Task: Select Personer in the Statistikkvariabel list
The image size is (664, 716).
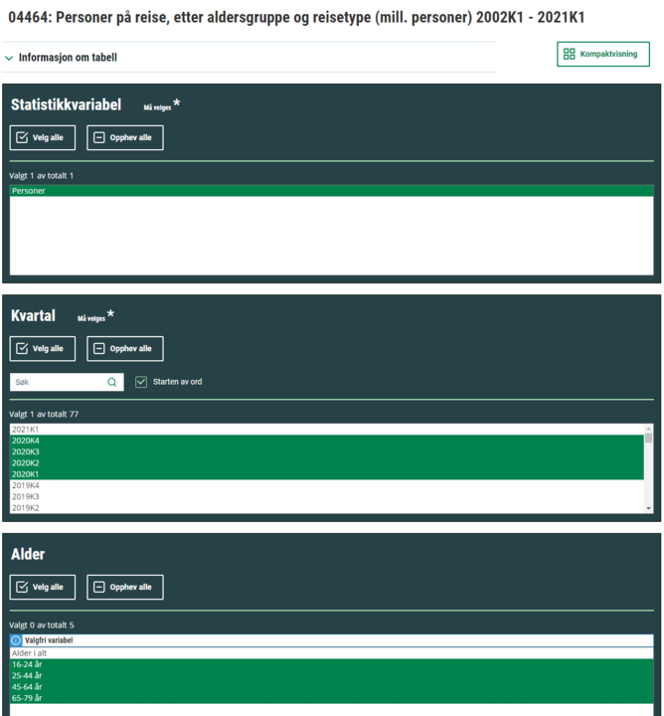Action: pyautogui.click(x=331, y=191)
